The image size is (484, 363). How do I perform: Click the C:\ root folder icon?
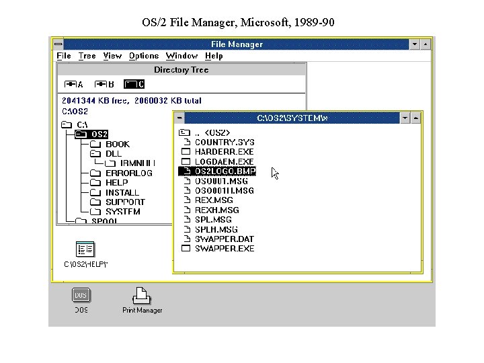[67, 125]
